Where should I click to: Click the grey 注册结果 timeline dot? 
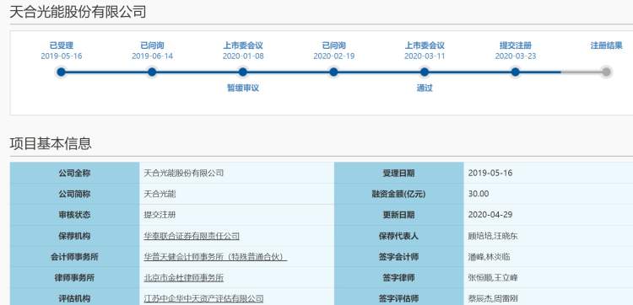click(x=606, y=72)
